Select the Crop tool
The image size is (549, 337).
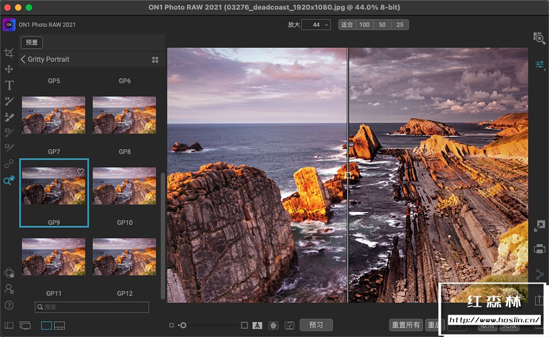(x=9, y=53)
